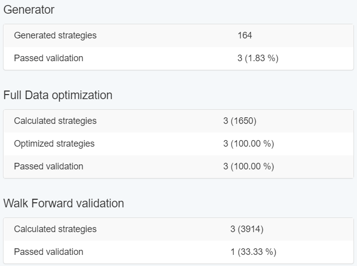Image resolution: width=357 pixels, height=266 pixels.
Task: Select the Generated strategies label
Action: (x=55, y=35)
